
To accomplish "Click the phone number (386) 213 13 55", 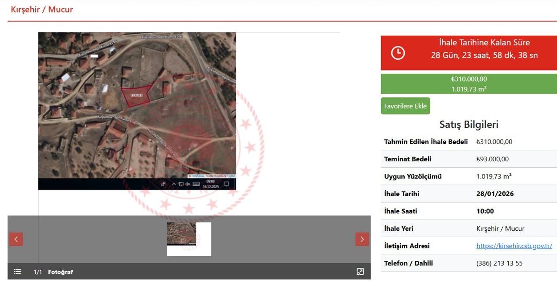I will 499,263.
